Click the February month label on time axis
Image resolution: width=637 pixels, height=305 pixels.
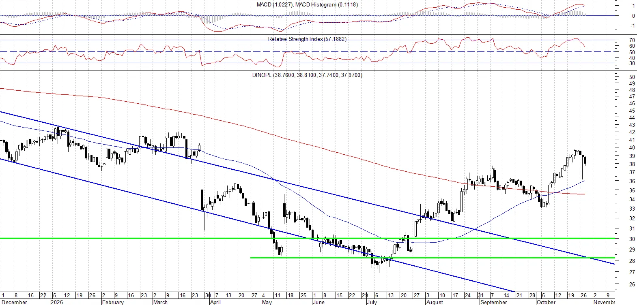pyautogui.click(x=113, y=302)
